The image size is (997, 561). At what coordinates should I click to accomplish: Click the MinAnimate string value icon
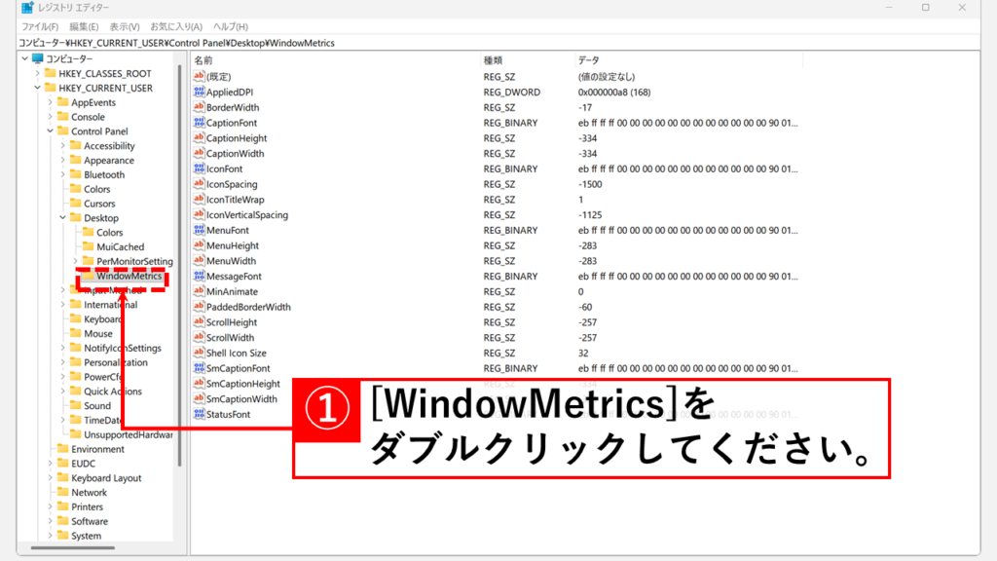point(199,291)
